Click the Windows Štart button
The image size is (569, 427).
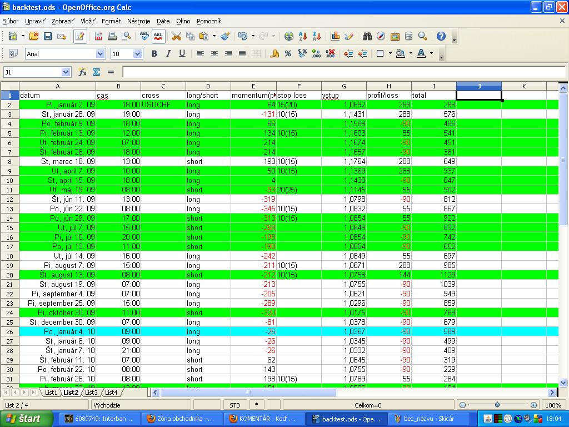pyautogui.click(x=26, y=419)
